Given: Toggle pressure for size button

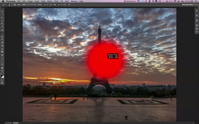Looking at the screenshot, I should pyautogui.click(x=69, y=5).
